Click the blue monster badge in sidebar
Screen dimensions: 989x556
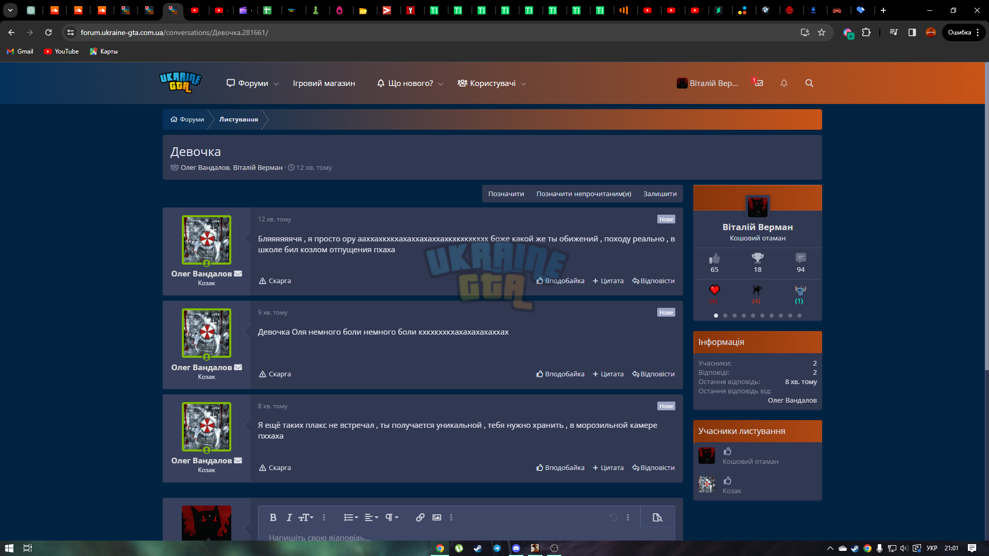coord(800,290)
